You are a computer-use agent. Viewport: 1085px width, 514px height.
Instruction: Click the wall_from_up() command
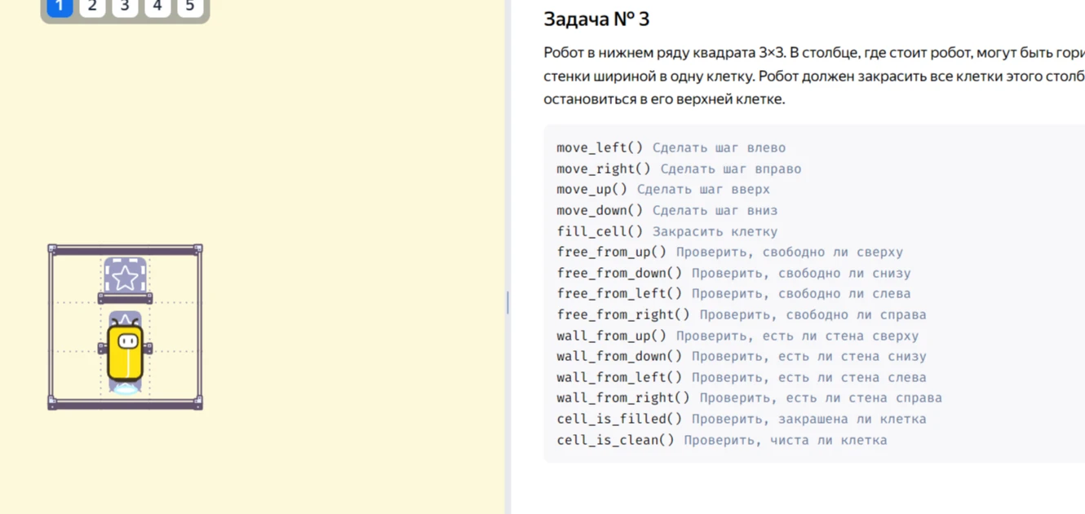[x=612, y=336]
